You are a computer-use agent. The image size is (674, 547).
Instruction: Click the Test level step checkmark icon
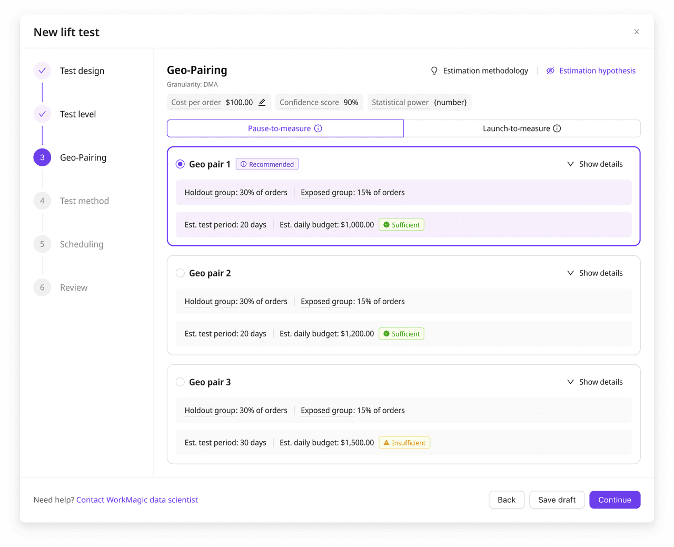point(42,114)
